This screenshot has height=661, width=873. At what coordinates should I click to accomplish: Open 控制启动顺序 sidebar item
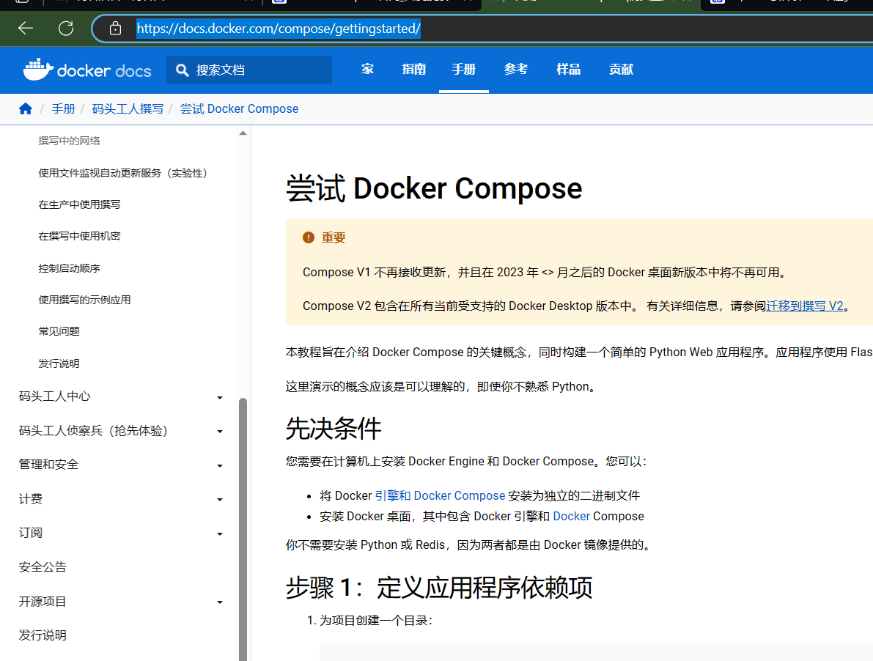click(69, 268)
